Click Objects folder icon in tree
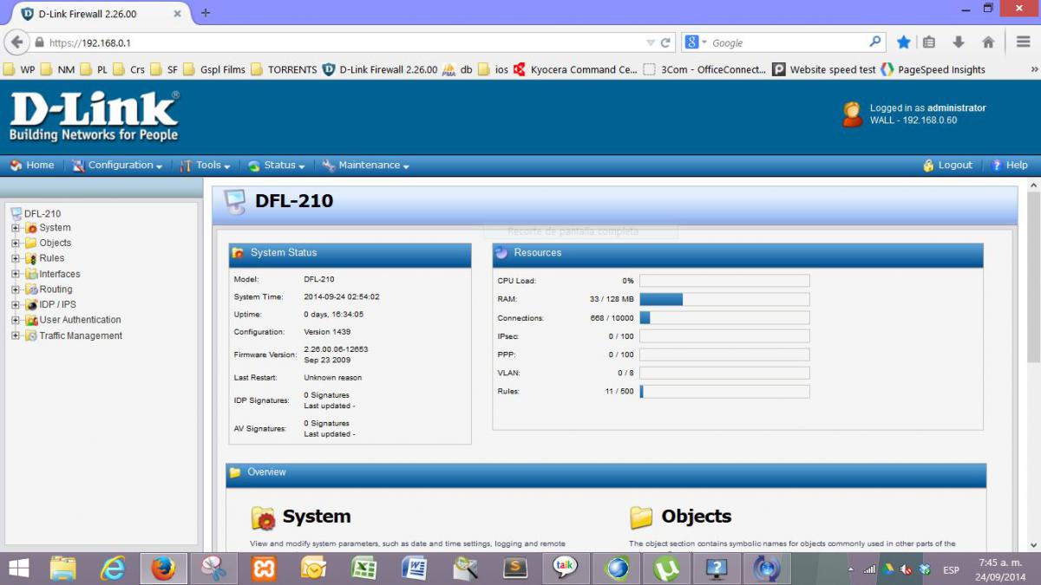This screenshot has width=1041, height=585. tap(30, 244)
